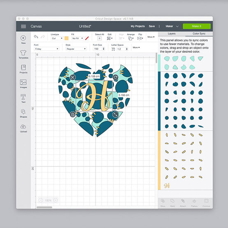
Task: Click the Contour tool
Action: pos(206,202)
